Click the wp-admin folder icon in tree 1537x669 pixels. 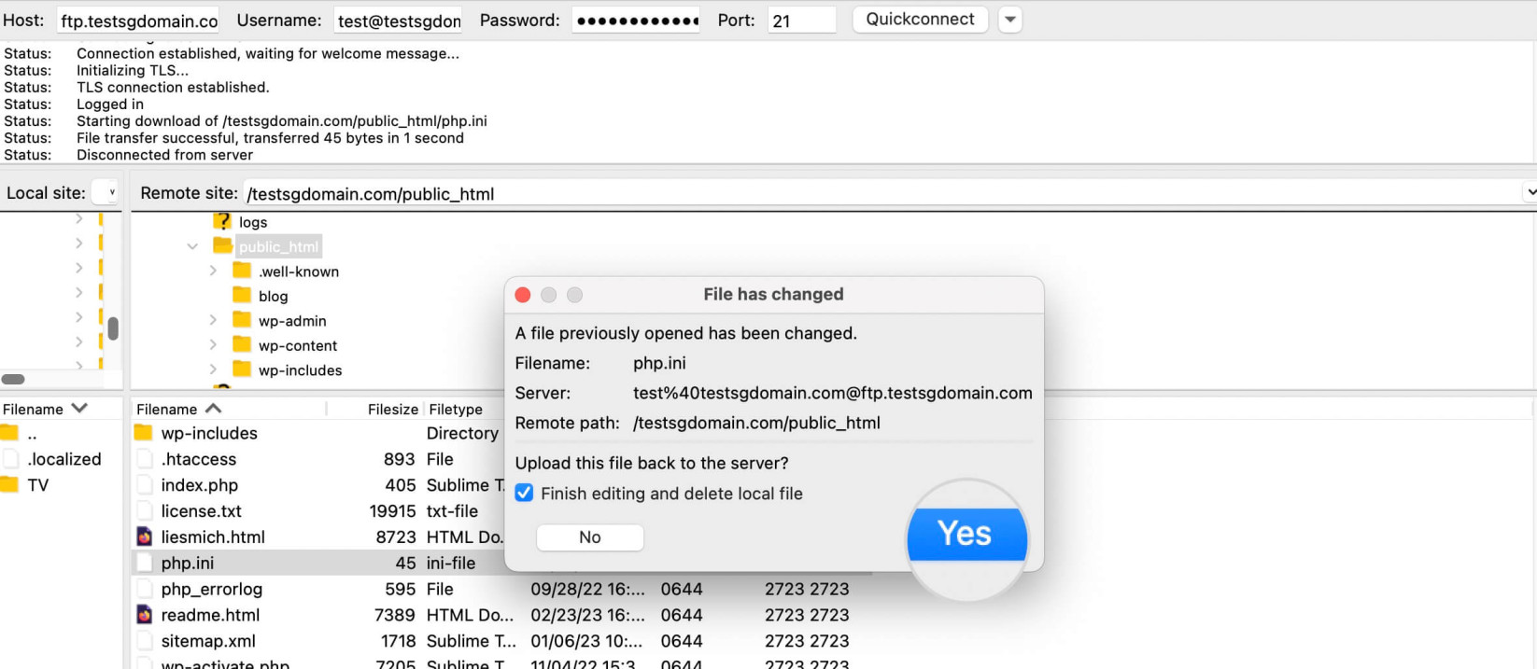coord(242,320)
